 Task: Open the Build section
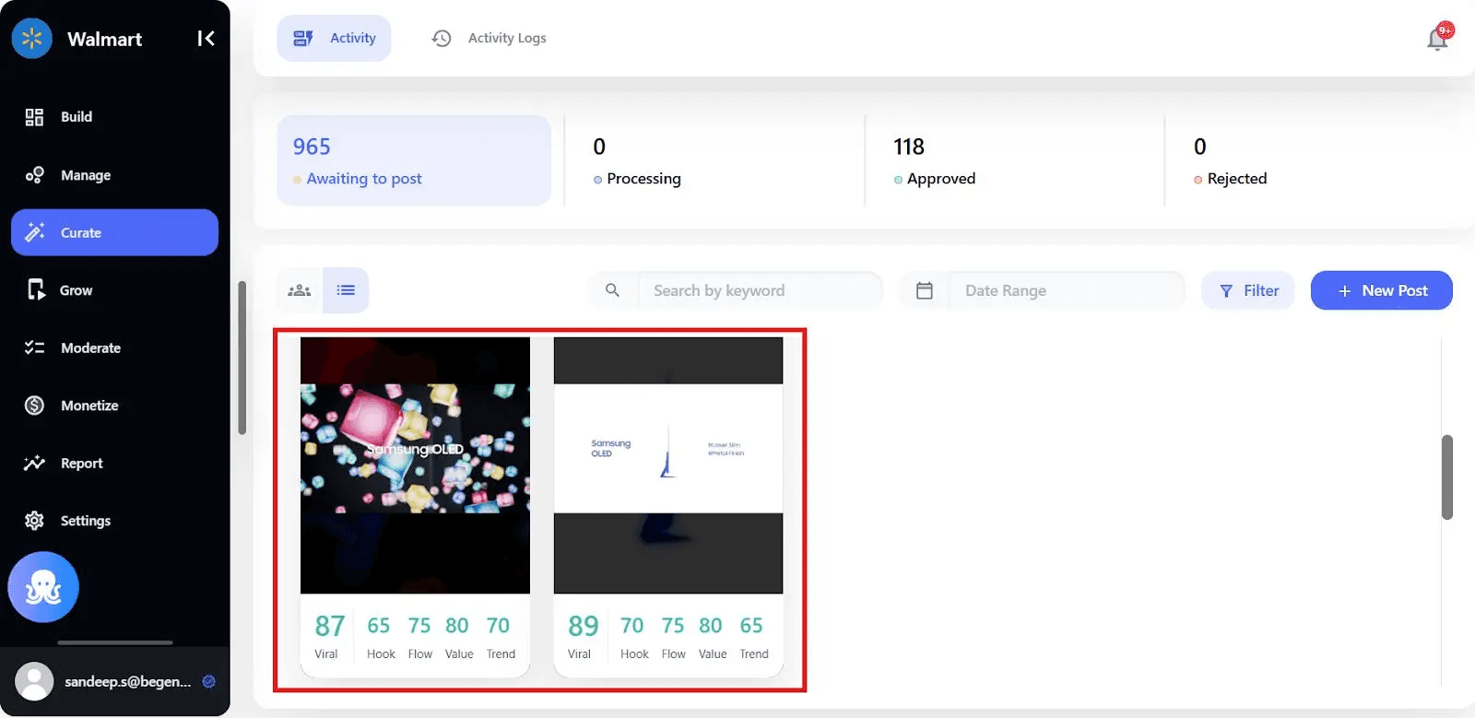114,117
